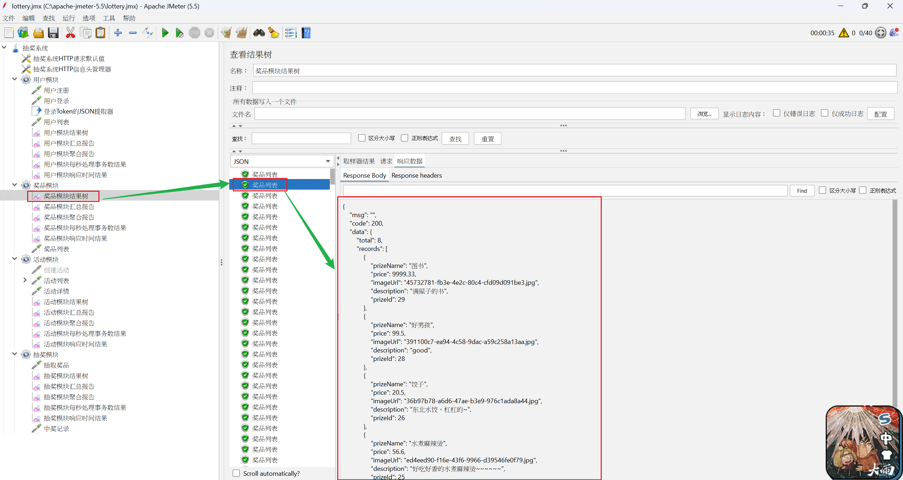Viewport: 903px width, 480px height.
Task: Toggle the Scroll automatically checkbox
Action: tap(236, 473)
